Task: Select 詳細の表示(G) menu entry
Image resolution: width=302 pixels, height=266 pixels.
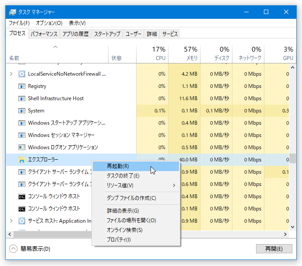Action: [x=136, y=211]
